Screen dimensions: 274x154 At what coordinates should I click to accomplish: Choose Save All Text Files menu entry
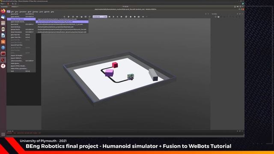coord(21,45)
